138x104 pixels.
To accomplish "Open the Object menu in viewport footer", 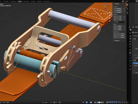I will tap(7, 102).
